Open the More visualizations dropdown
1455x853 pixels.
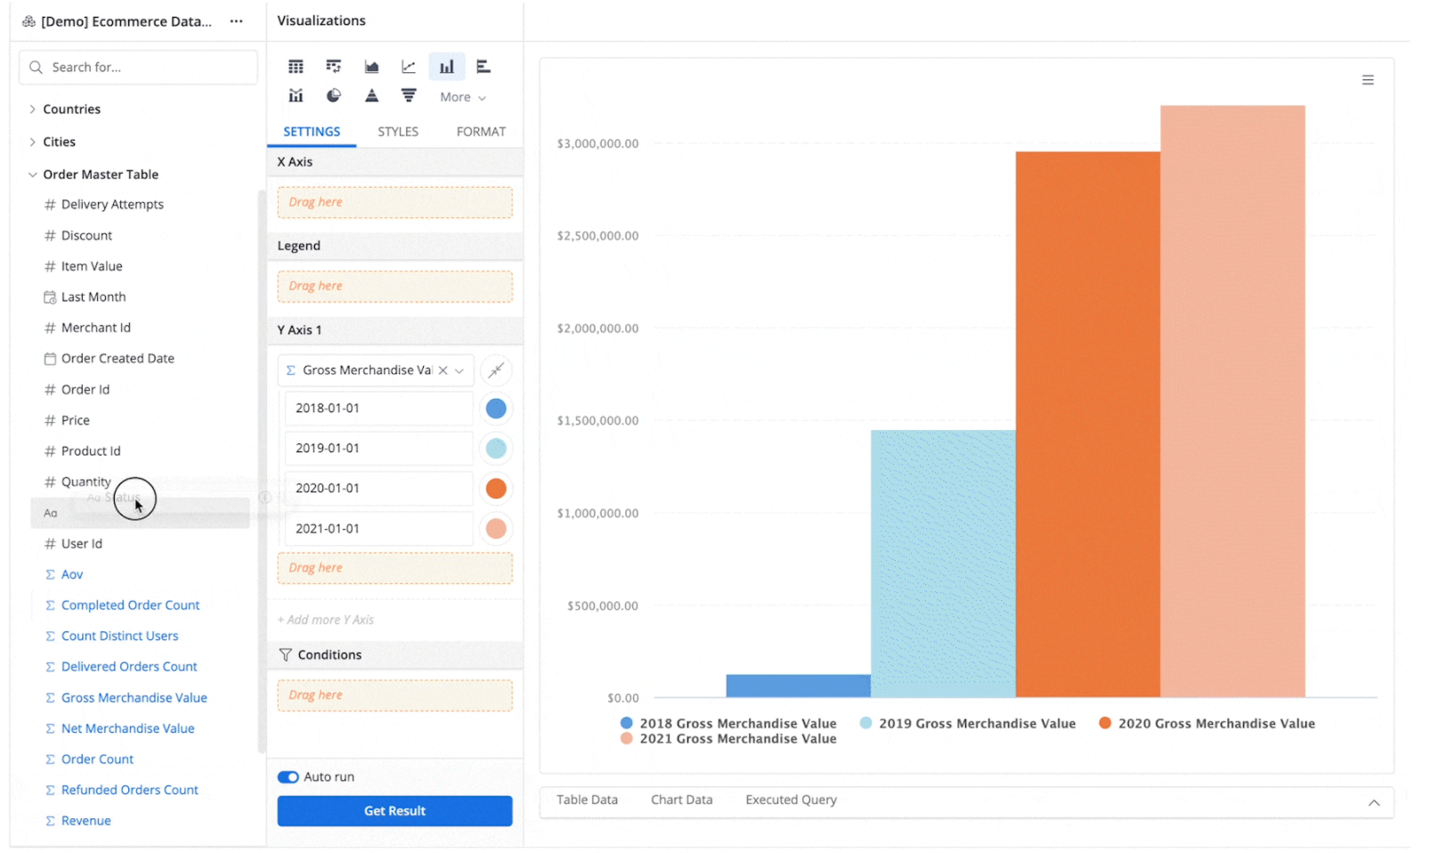pyautogui.click(x=462, y=97)
